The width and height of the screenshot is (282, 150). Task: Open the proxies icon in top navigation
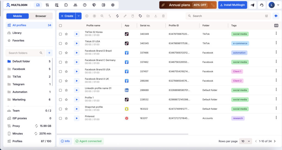(47, 5)
